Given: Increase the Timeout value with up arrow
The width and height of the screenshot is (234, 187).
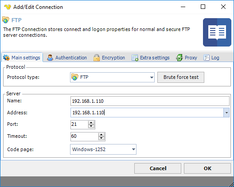Looking at the screenshot, I should (x=101, y=135).
